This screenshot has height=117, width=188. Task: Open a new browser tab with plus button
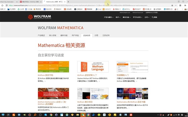68,2
